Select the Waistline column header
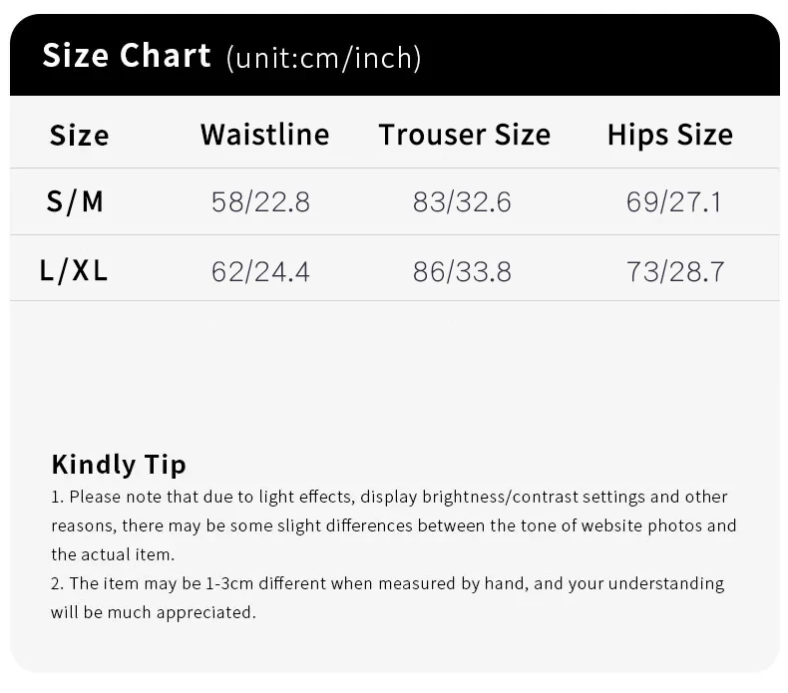The image size is (788, 693). pos(264,135)
